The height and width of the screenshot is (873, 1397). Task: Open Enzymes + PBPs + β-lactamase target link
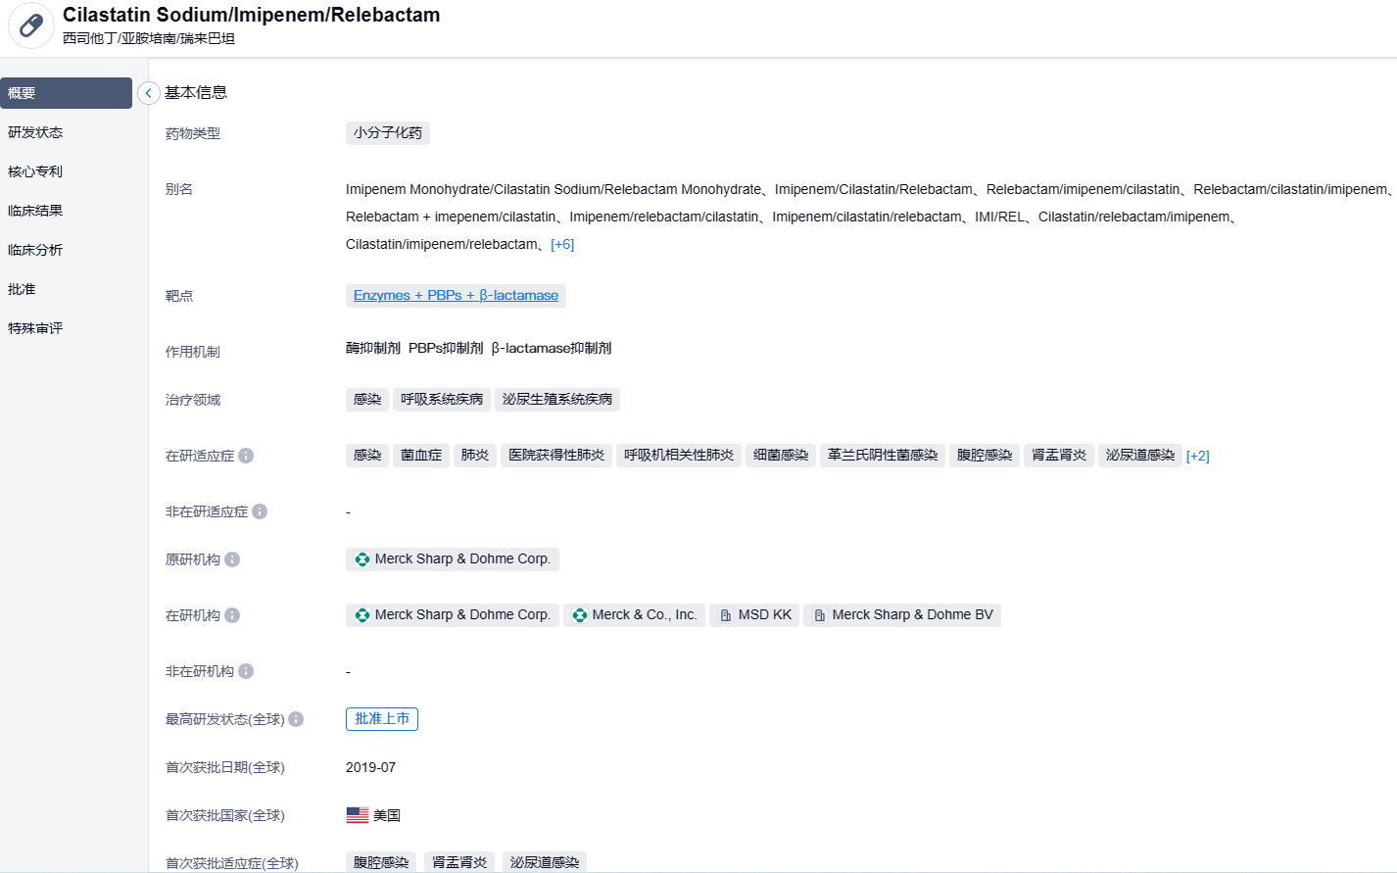(456, 295)
